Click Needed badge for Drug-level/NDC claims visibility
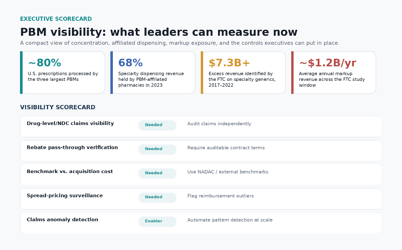This screenshot has width=402, height=250. (x=158, y=125)
